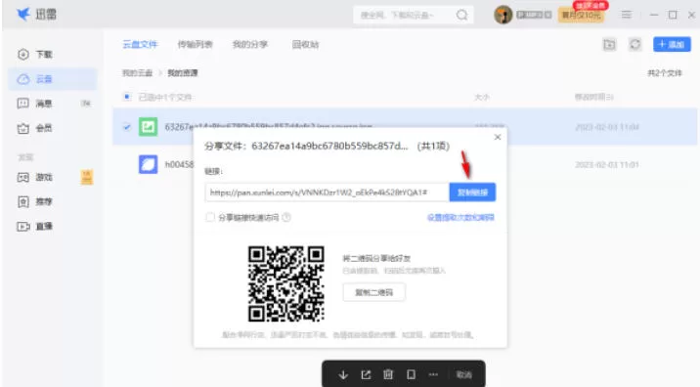
Task: Click trash delete icon in bottom toolbar
Action: pos(388,374)
